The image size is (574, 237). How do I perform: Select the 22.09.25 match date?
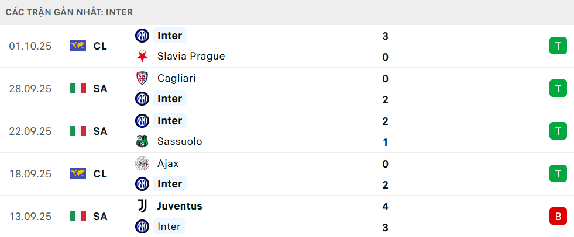click(30, 131)
